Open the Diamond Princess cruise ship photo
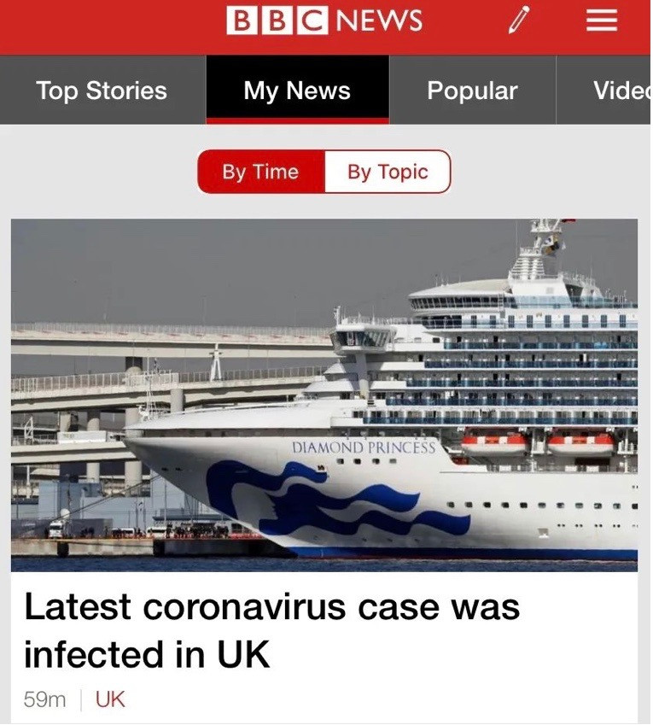This screenshot has width=653, height=725. click(324, 395)
